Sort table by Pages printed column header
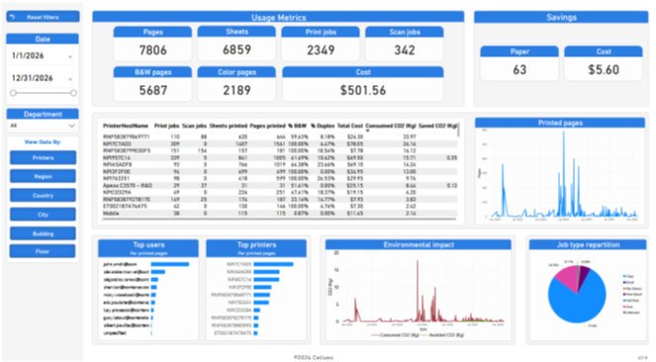This screenshot has height=362, width=656. [x=267, y=126]
